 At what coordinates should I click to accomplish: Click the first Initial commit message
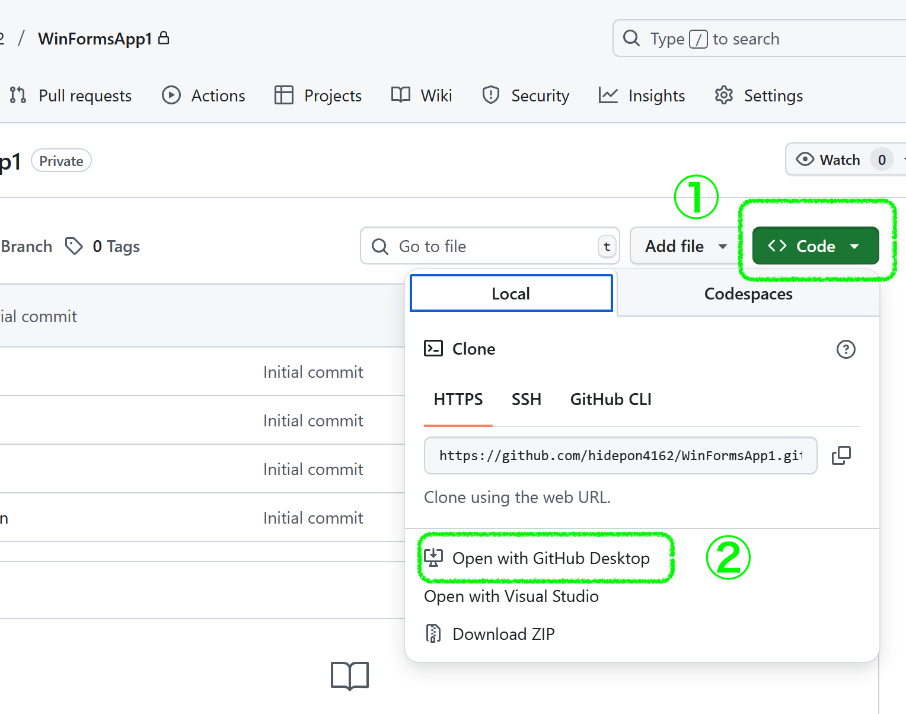click(313, 372)
